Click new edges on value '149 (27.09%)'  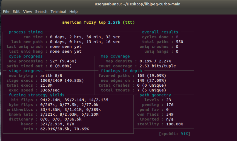[152, 81]
